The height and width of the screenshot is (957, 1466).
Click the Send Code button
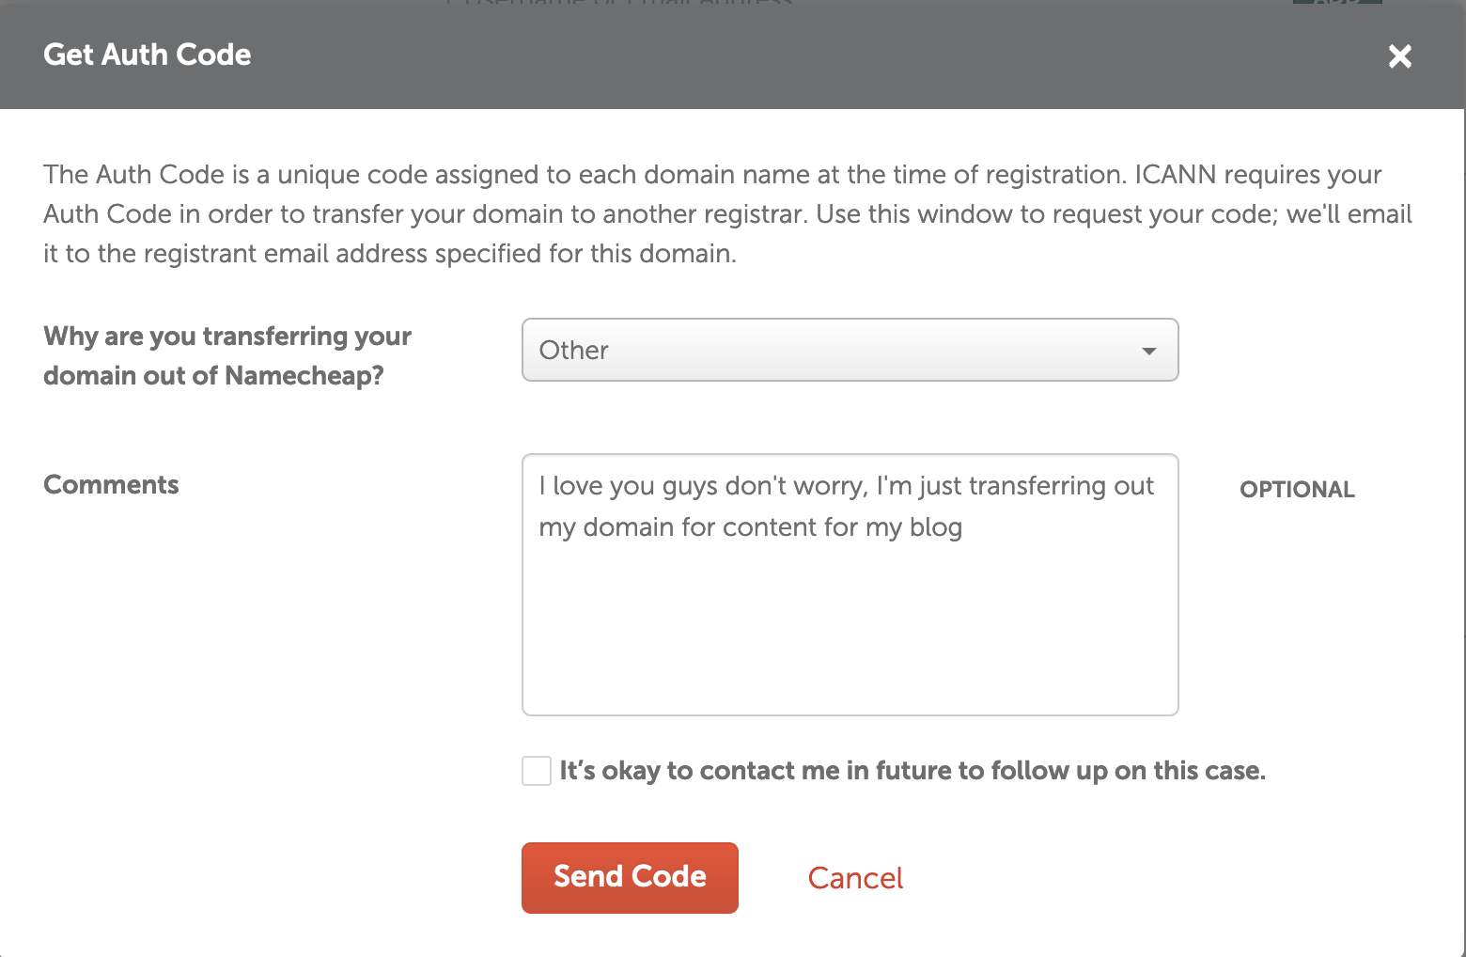(x=630, y=877)
